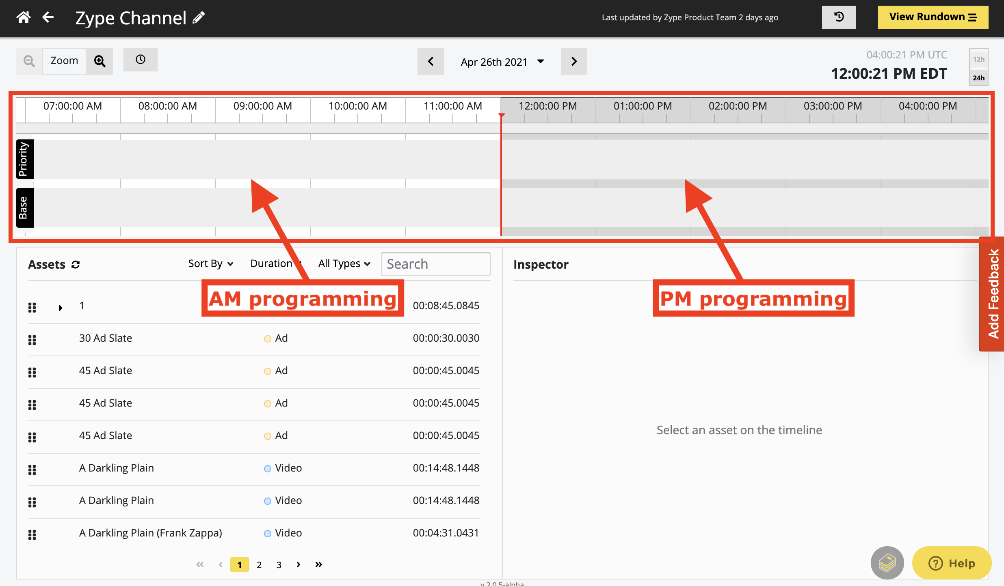Screen dimensions: 1004x586
Task: Click the stacked layers round icon
Action: tap(887, 563)
